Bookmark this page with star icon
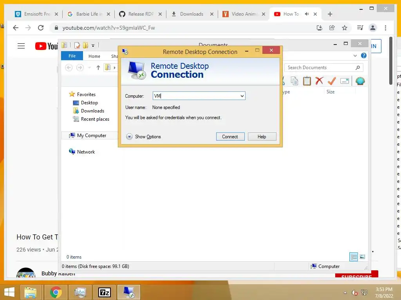 [x=345, y=28]
